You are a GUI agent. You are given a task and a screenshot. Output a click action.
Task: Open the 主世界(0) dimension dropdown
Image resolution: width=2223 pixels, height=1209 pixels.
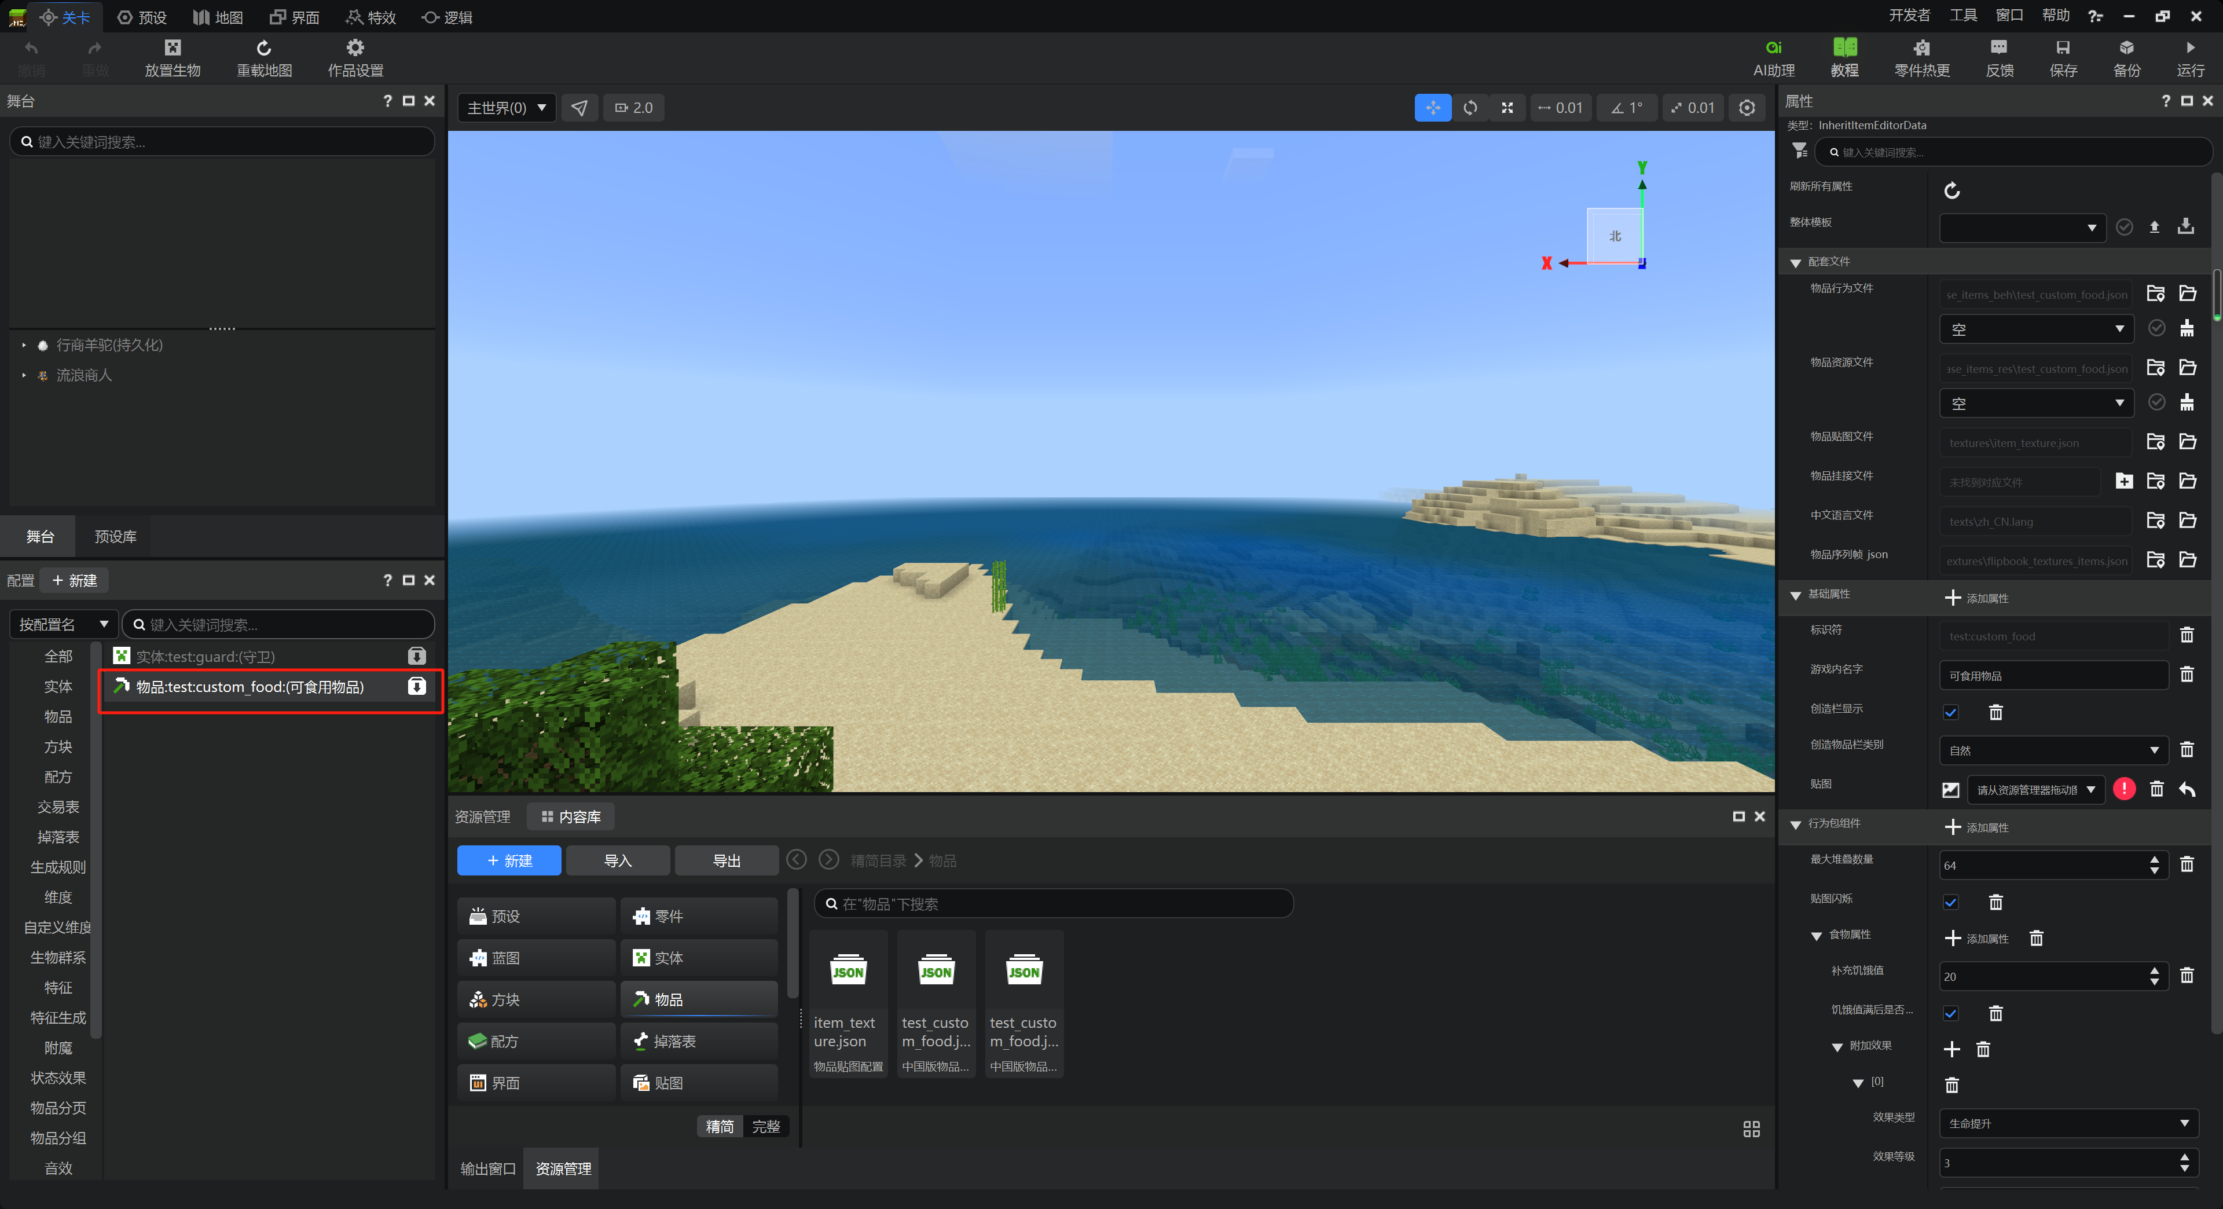click(x=507, y=108)
